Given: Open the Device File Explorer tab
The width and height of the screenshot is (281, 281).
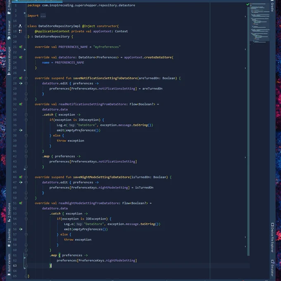Looking at the screenshot, I should (x=272, y=238).
